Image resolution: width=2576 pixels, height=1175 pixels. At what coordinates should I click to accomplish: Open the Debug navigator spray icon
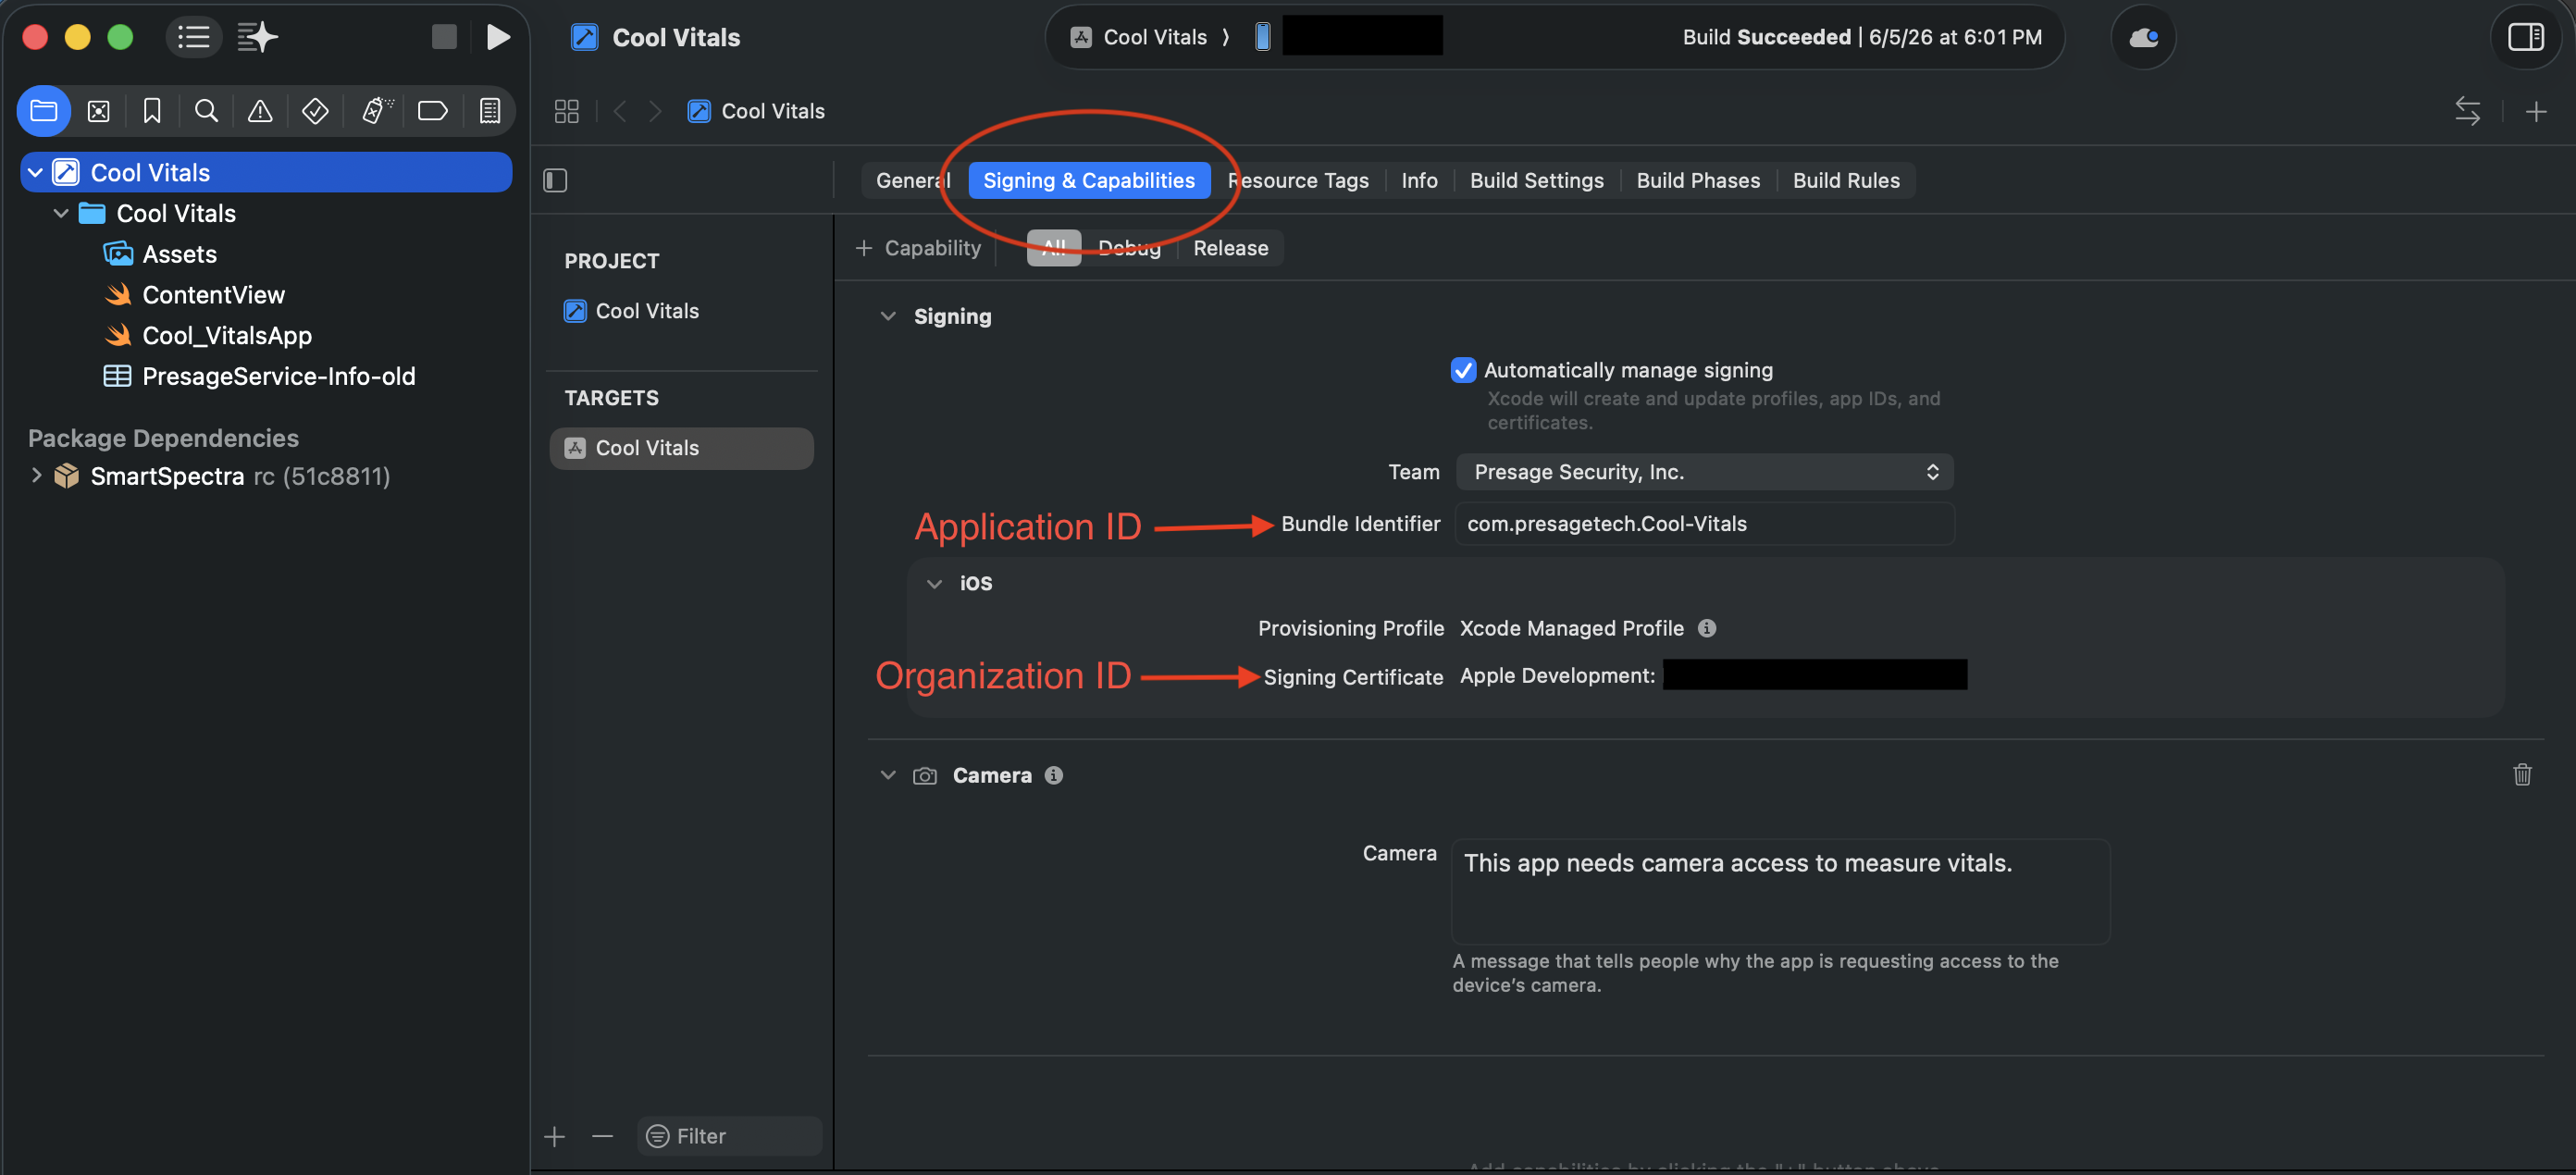377,111
